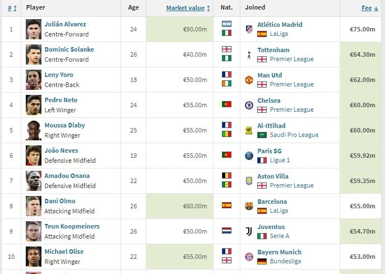This screenshot has height=274, width=385.
Task: Click the Bayern Munich club crest
Action: pos(249,257)
